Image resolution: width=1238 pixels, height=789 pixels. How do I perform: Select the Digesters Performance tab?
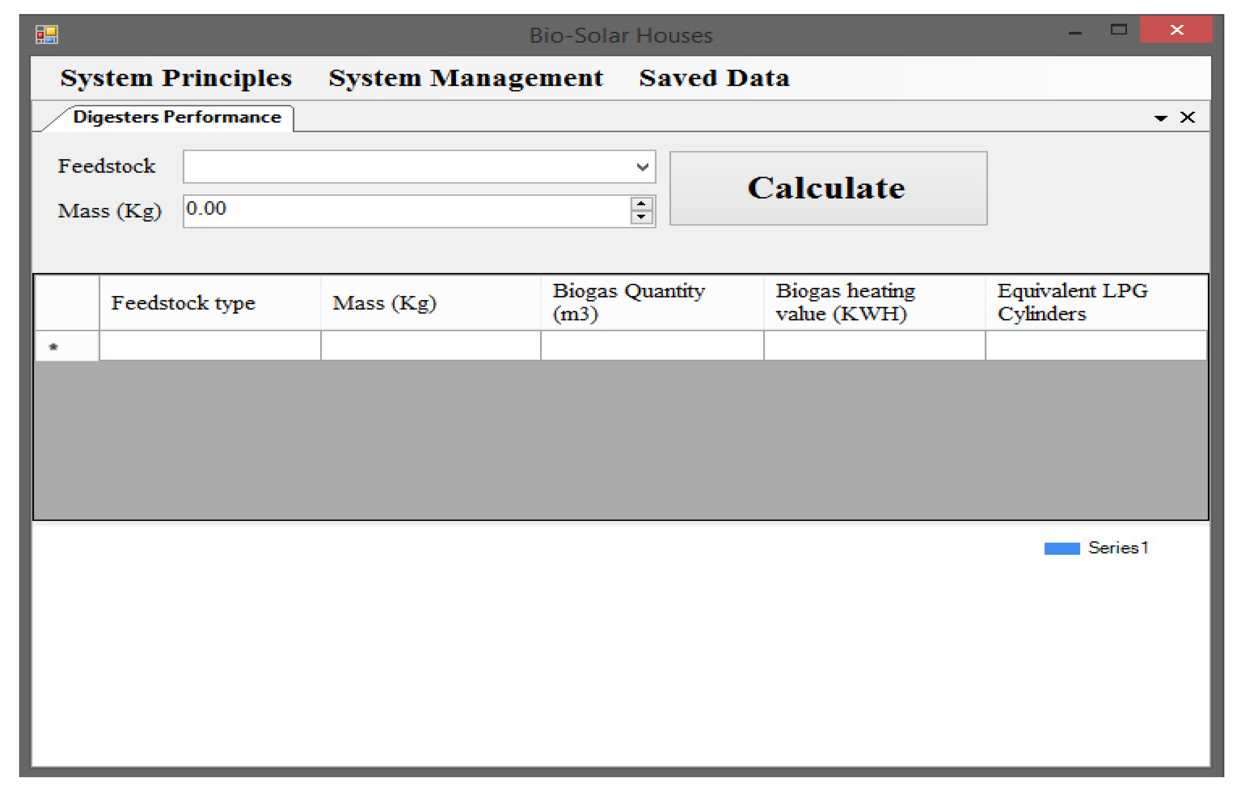176,117
